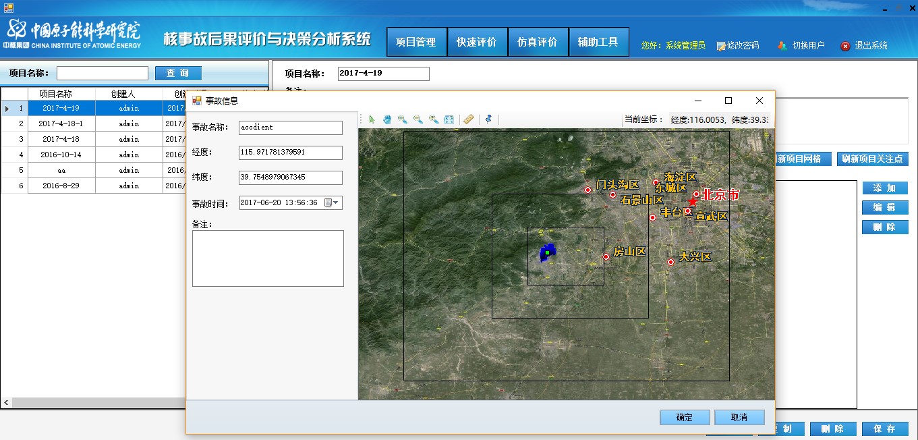Open the 项目管理 menu tab
Image resolution: width=918 pixels, height=440 pixels.
[416, 42]
